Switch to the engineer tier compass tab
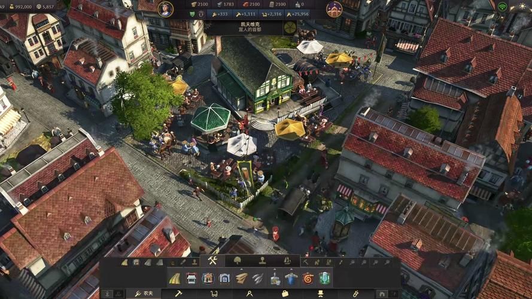This screenshot has height=299, width=532. 250,294
